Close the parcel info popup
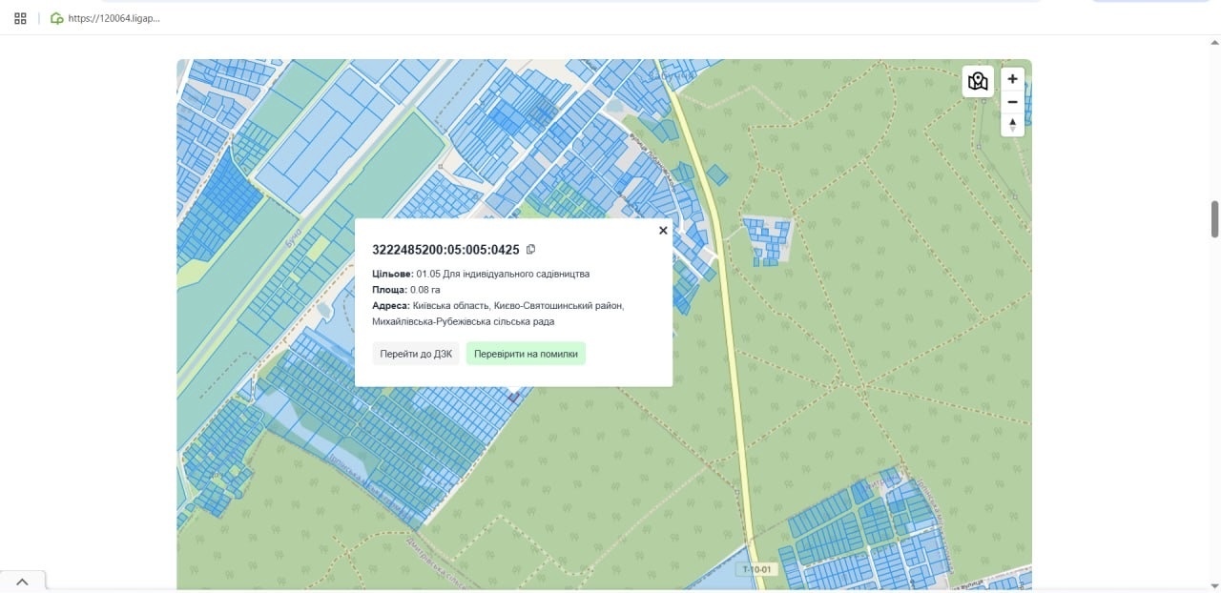This screenshot has width=1221, height=593. pyautogui.click(x=663, y=231)
